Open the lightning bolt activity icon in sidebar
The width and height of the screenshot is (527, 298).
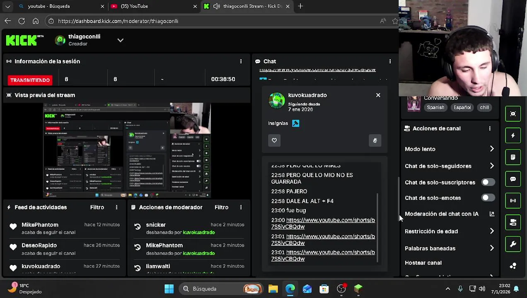[x=513, y=135]
